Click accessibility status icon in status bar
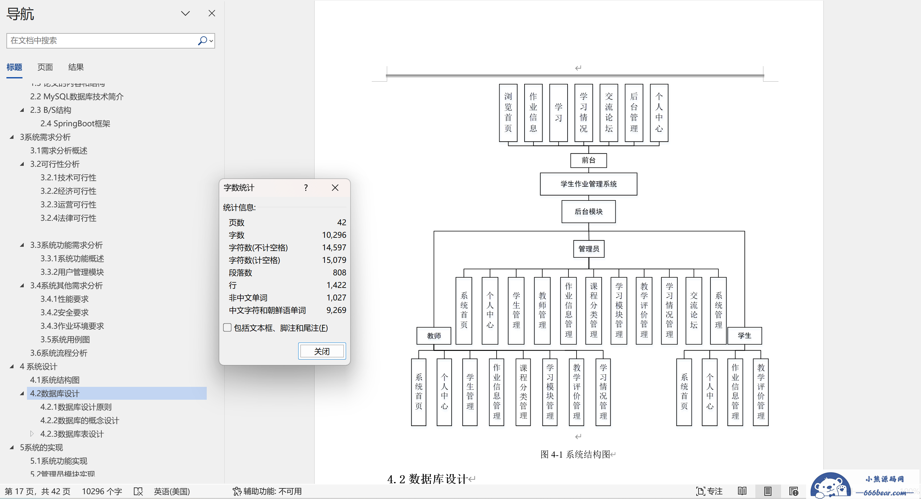The width and height of the screenshot is (921, 499). (237, 492)
